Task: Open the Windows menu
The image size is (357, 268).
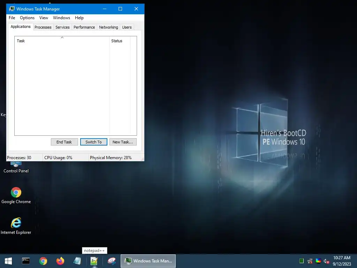Action: [61, 18]
